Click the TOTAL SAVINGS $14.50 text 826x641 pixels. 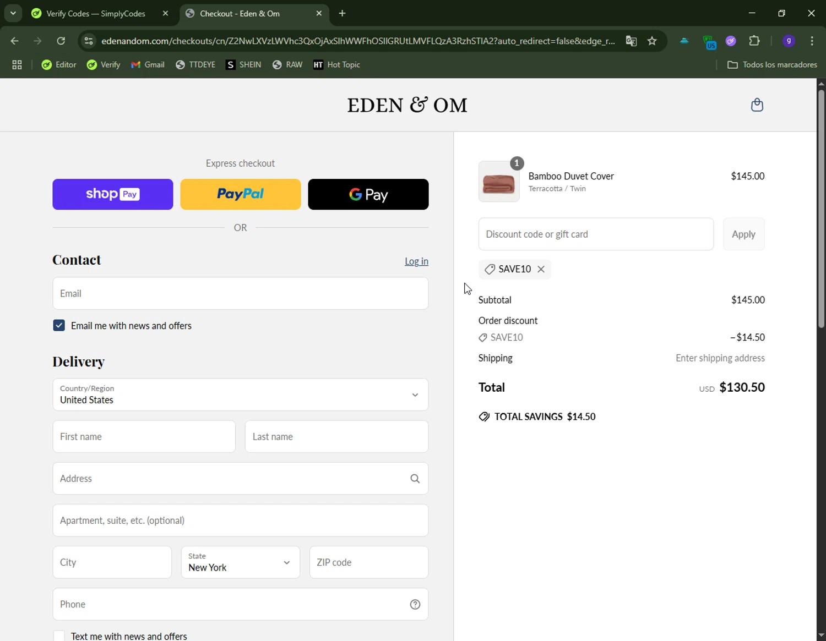point(545,417)
